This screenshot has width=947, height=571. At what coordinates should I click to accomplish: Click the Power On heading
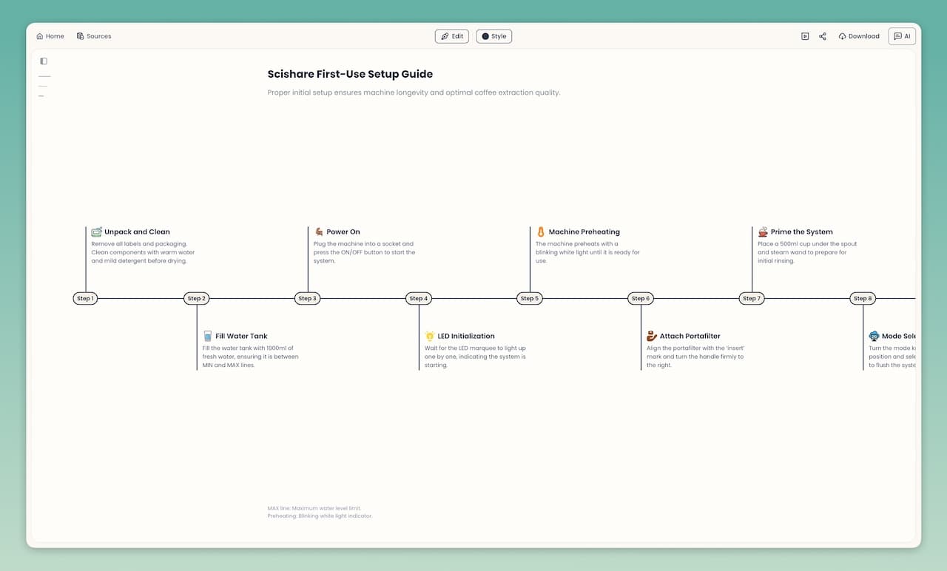click(343, 232)
